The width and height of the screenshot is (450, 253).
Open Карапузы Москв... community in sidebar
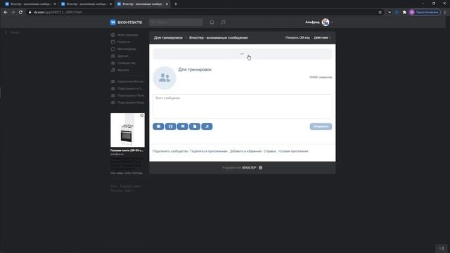tap(127, 82)
